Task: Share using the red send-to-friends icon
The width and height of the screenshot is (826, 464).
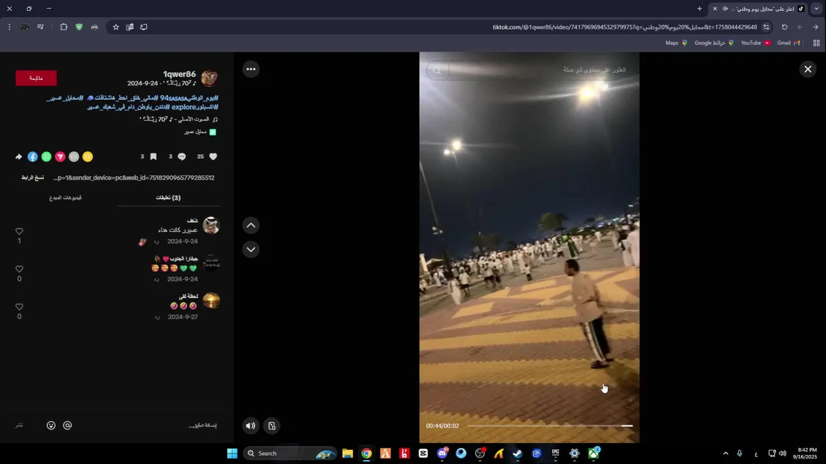Action: pos(60,157)
